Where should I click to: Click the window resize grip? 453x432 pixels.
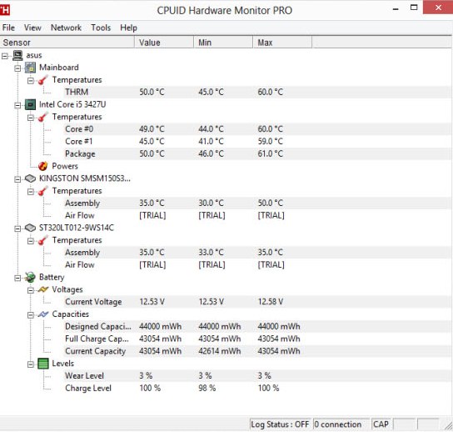pyautogui.click(x=449, y=426)
